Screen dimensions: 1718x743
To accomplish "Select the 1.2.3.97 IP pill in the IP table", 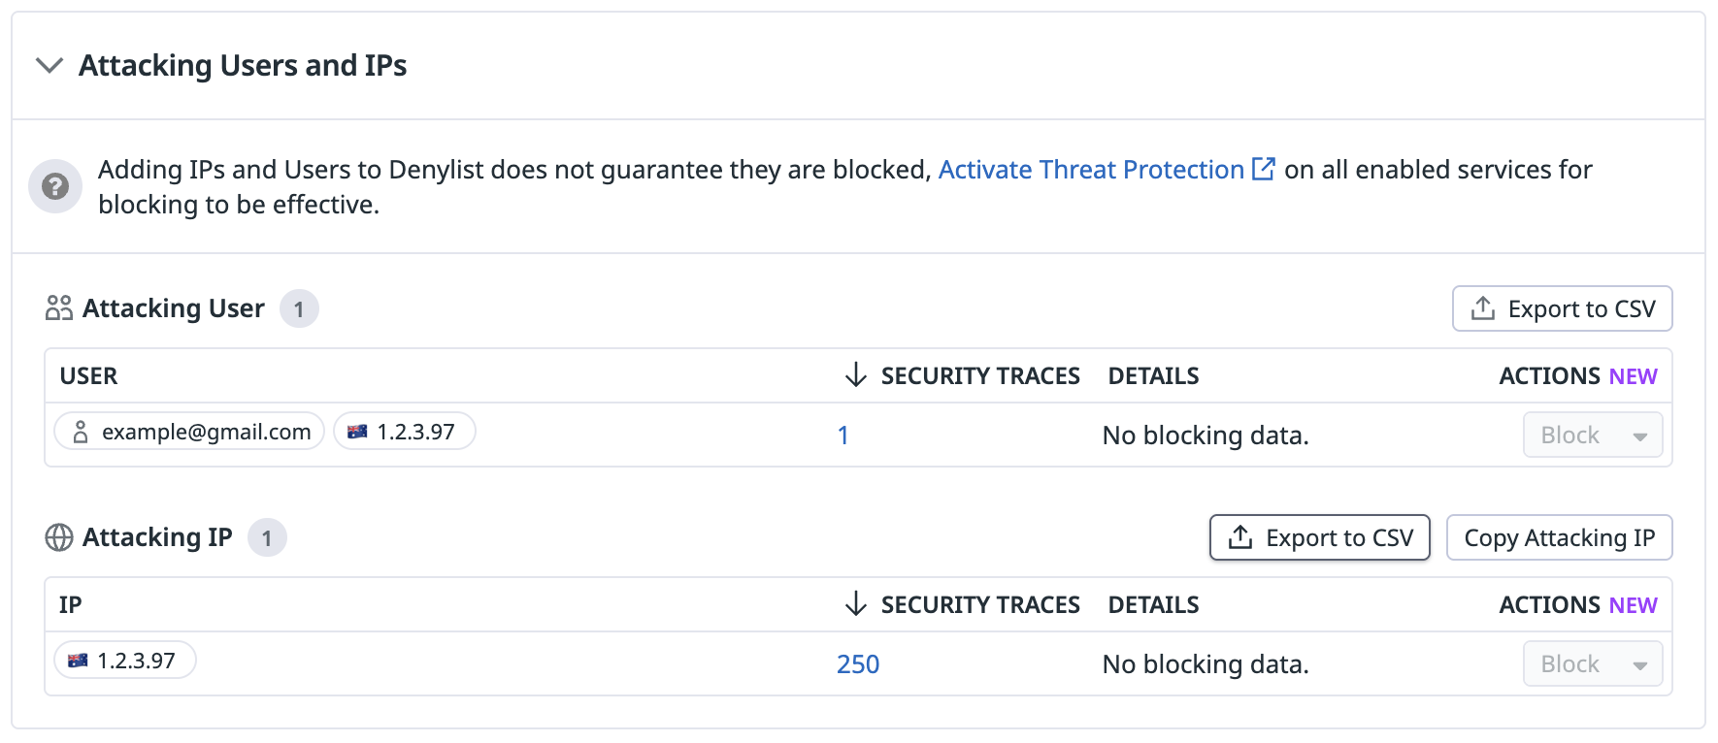I will [125, 661].
